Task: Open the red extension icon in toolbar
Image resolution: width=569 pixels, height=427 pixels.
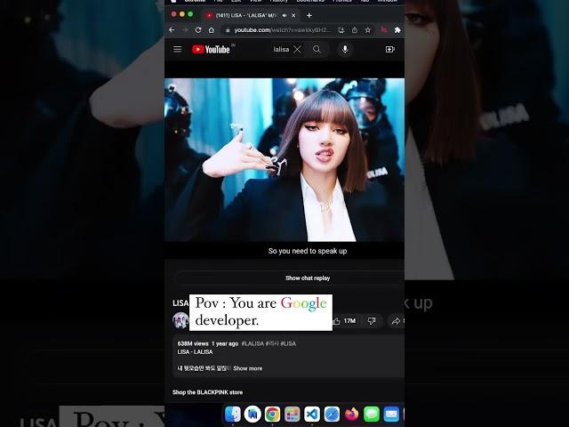Action: coord(383,30)
